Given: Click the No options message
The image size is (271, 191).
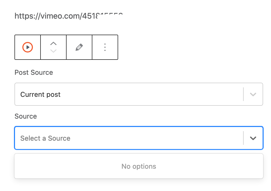Looking at the screenshot, I should (x=139, y=166).
